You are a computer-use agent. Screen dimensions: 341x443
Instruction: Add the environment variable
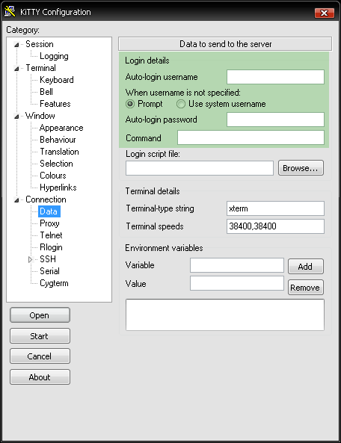point(306,267)
